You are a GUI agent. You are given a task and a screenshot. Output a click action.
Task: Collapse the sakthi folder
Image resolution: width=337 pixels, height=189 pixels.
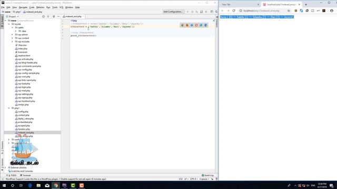(13, 28)
